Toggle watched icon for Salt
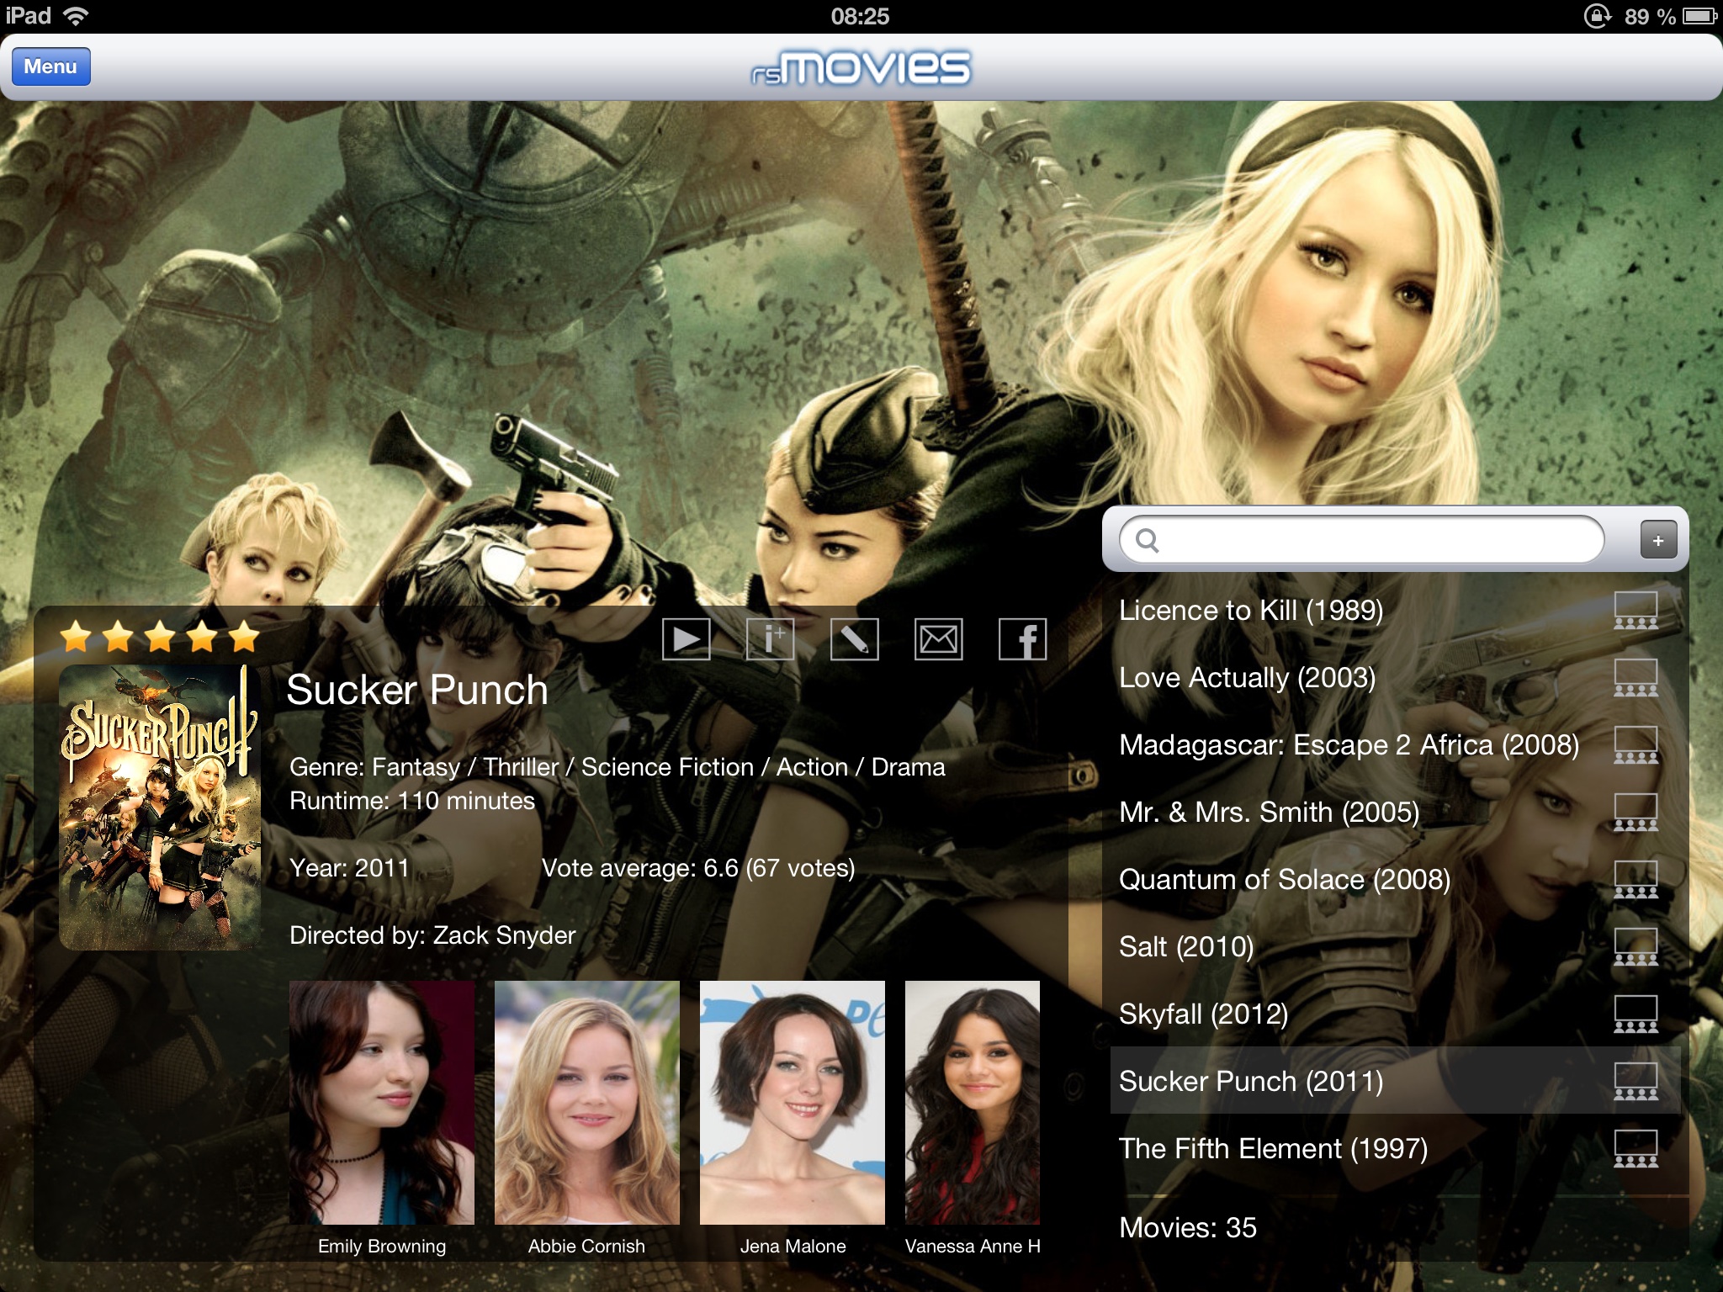 pos(1636,947)
